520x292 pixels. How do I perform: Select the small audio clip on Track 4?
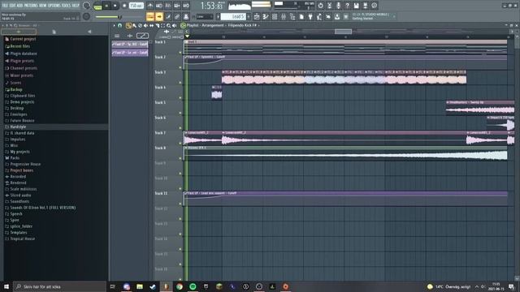click(x=217, y=92)
